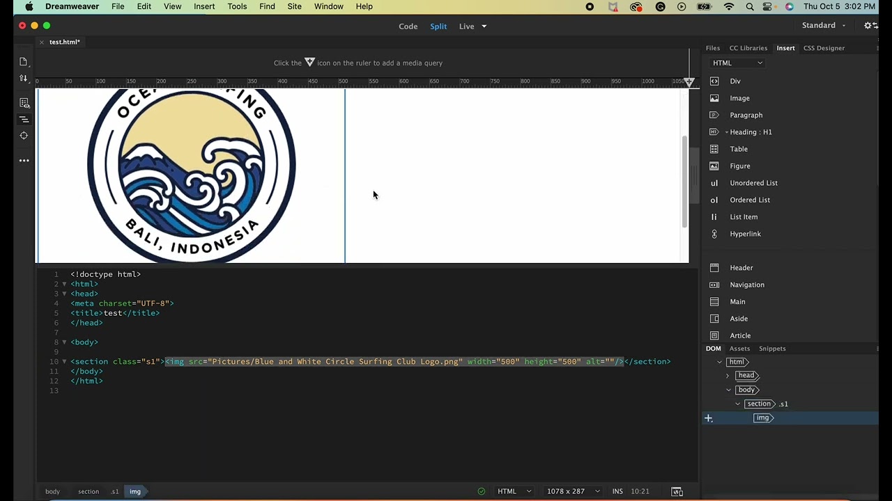This screenshot has width=892, height=501.
Task: Toggle the visual media queries bar icon
Action: click(24, 120)
